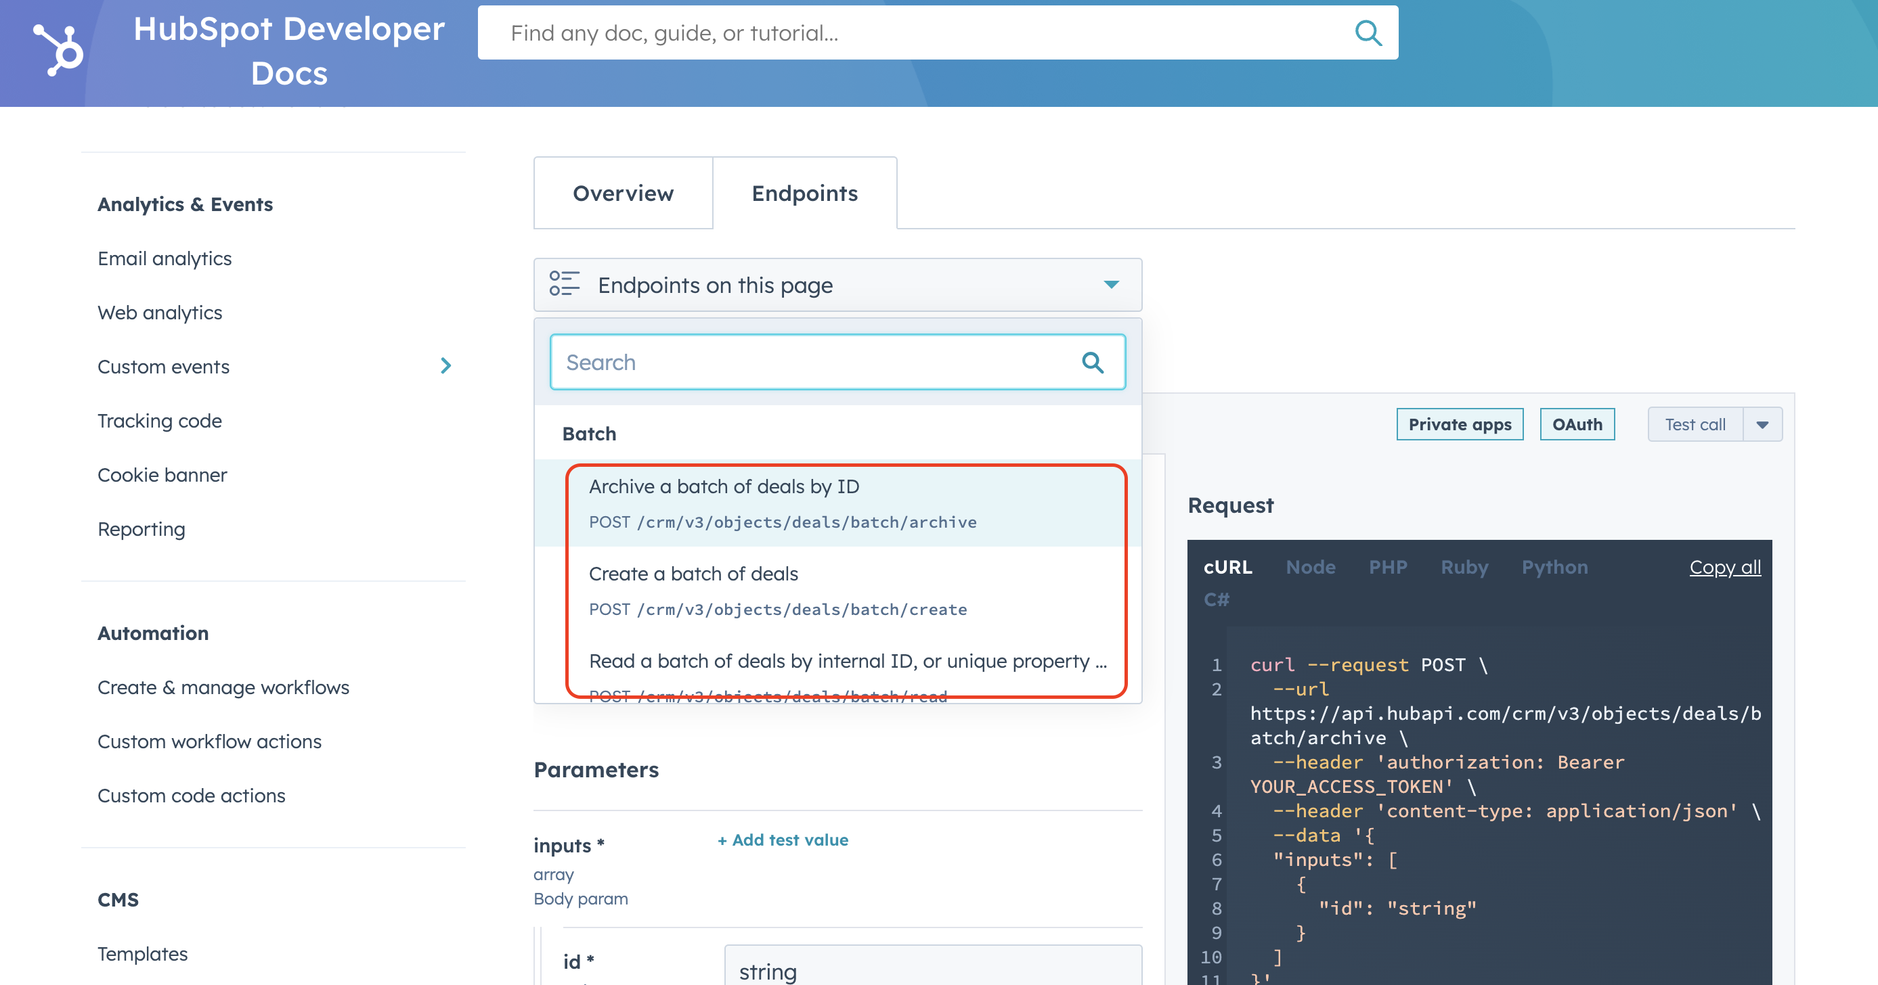Expand the Custom events sidebar item chevron

coord(447,367)
